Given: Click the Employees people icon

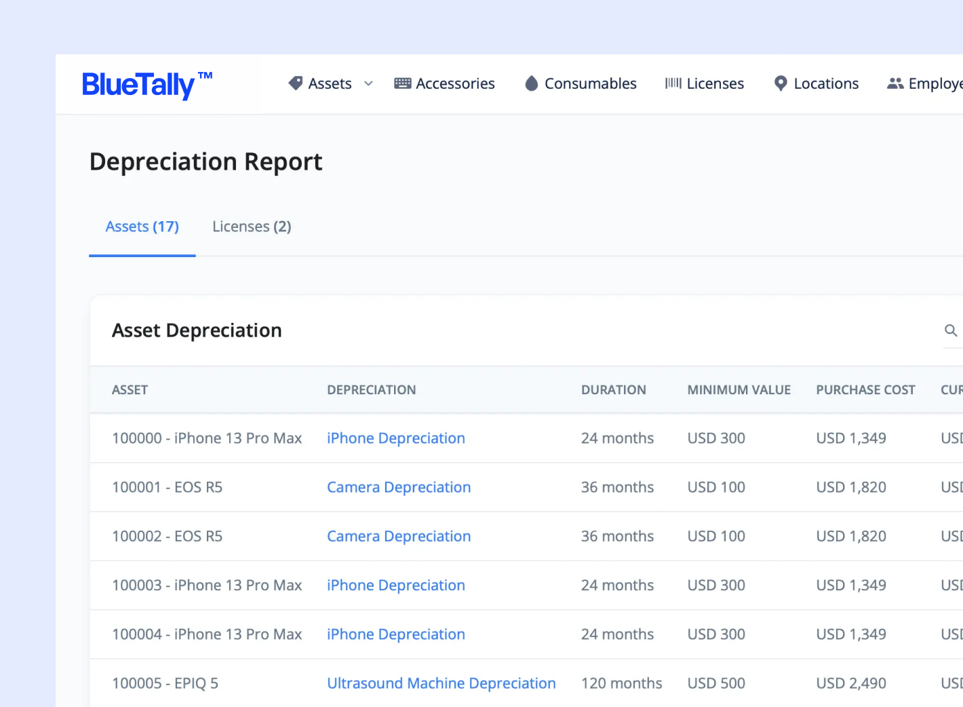Looking at the screenshot, I should coord(895,83).
